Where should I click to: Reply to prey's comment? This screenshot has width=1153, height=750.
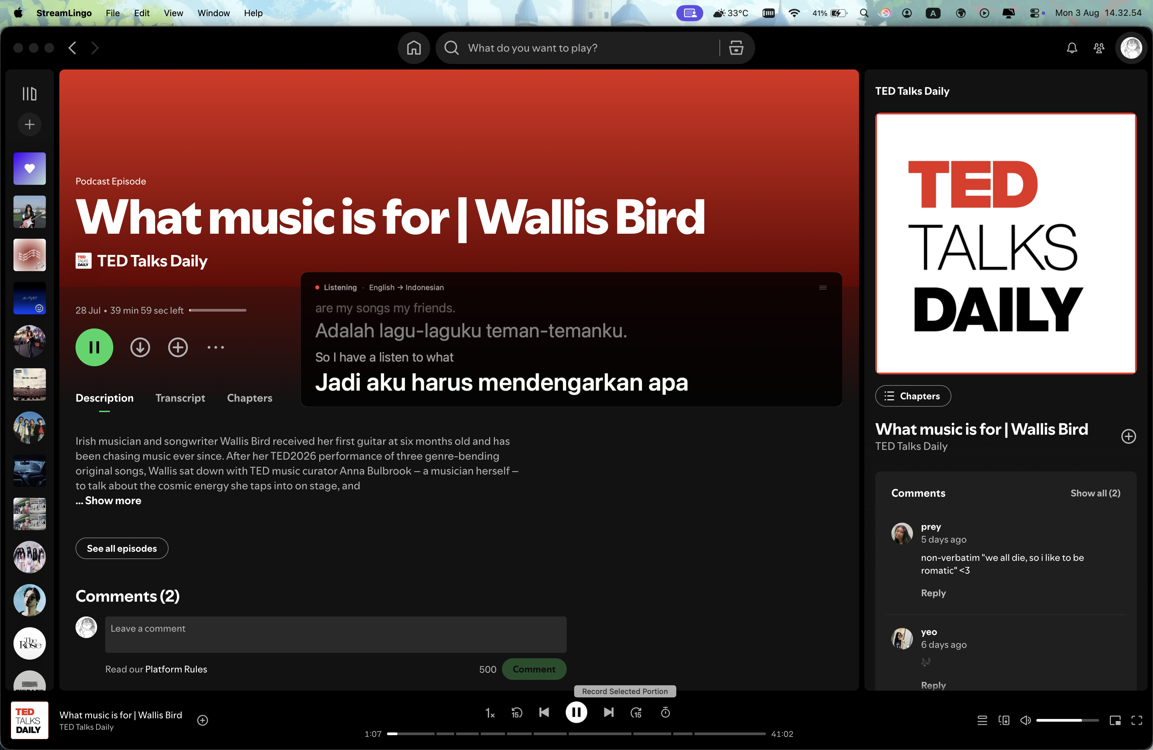pyautogui.click(x=933, y=593)
